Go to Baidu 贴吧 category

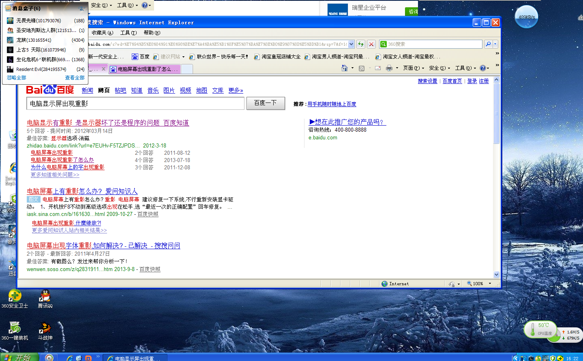120,90
